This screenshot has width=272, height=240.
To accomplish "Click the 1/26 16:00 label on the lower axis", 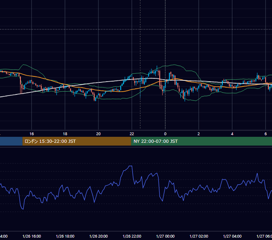I will pyautogui.click(x=32, y=236).
